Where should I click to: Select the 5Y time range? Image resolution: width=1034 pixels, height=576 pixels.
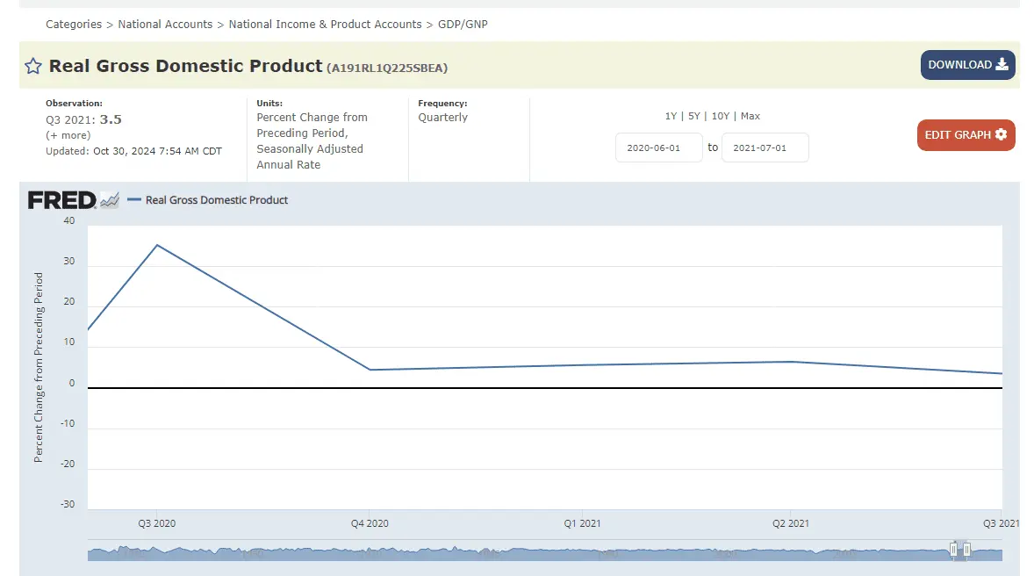tap(694, 116)
